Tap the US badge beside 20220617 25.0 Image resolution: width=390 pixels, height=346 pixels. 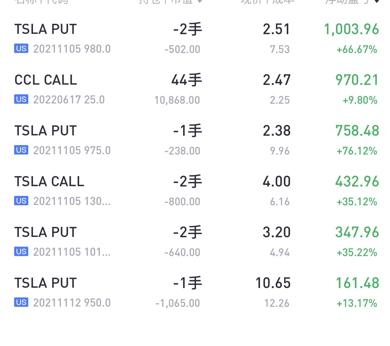point(21,99)
